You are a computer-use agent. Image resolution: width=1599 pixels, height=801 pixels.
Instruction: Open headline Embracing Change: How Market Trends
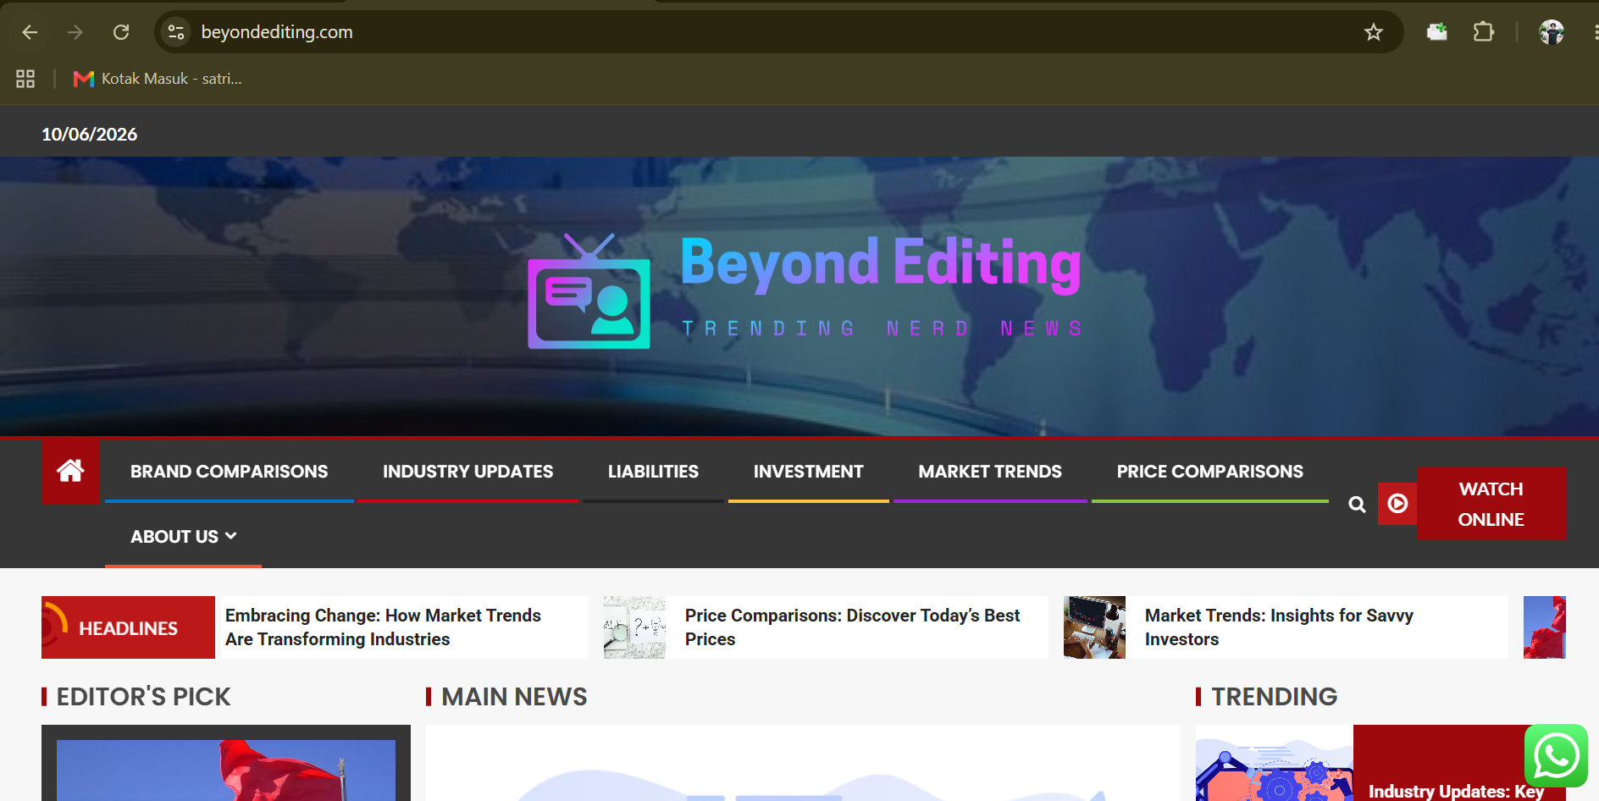(383, 627)
